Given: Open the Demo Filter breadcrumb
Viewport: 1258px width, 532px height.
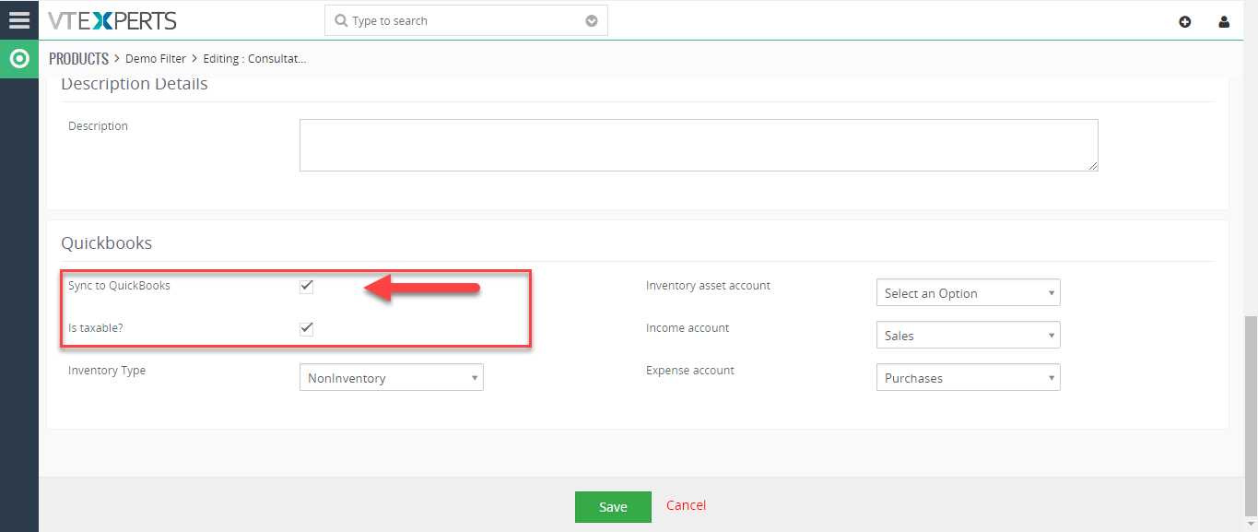Looking at the screenshot, I should [156, 59].
